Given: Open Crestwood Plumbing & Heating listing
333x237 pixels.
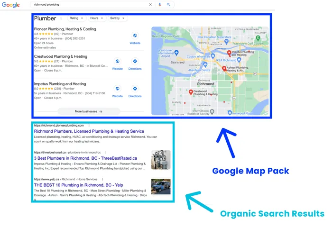Looking at the screenshot, I should (x=61, y=56).
